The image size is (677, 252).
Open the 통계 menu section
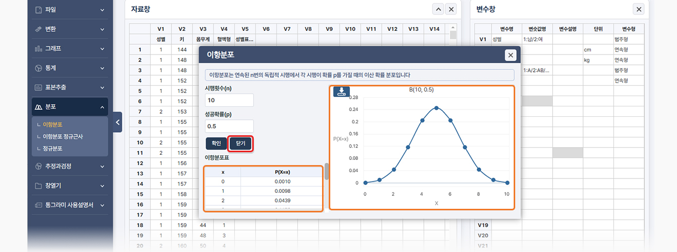click(x=69, y=68)
